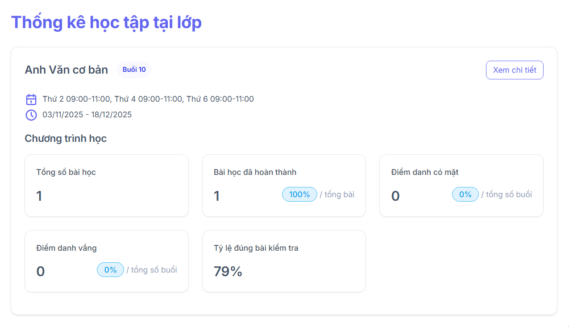The width and height of the screenshot is (569, 327).
Task: Click the 0% badge in Điểm danh có mặt card
Action: tap(465, 194)
